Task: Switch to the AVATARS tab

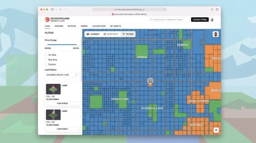Action: click(x=59, y=26)
